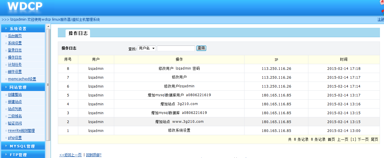Open 后台首页 in the sidebar
Screen dimensions: 384x158
(x=15, y=36)
